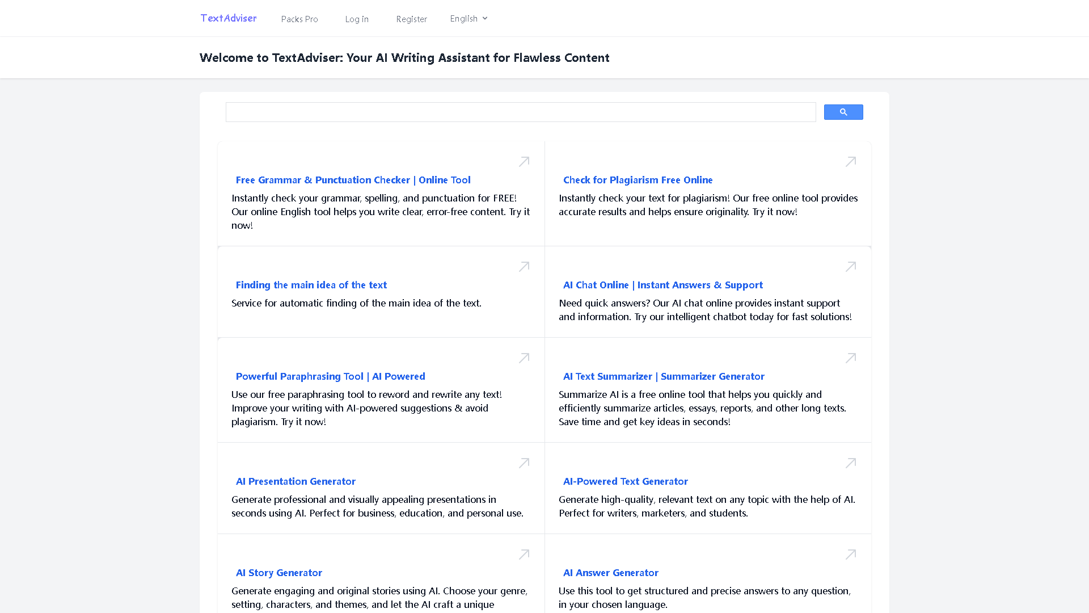The width and height of the screenshot is (1089, 613).
Task: Open the AI-Powered Text Generator link
Action: pyautogui.click(x=625, y=481)
